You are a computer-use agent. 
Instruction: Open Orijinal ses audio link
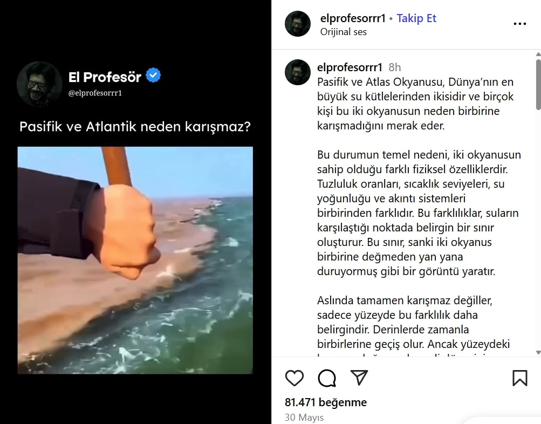(343, 32)
